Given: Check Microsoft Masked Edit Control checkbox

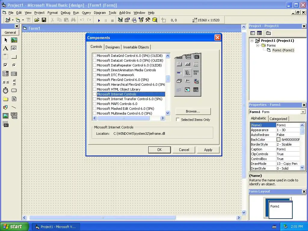Looking at the screenshot, I should coord(94,108).
